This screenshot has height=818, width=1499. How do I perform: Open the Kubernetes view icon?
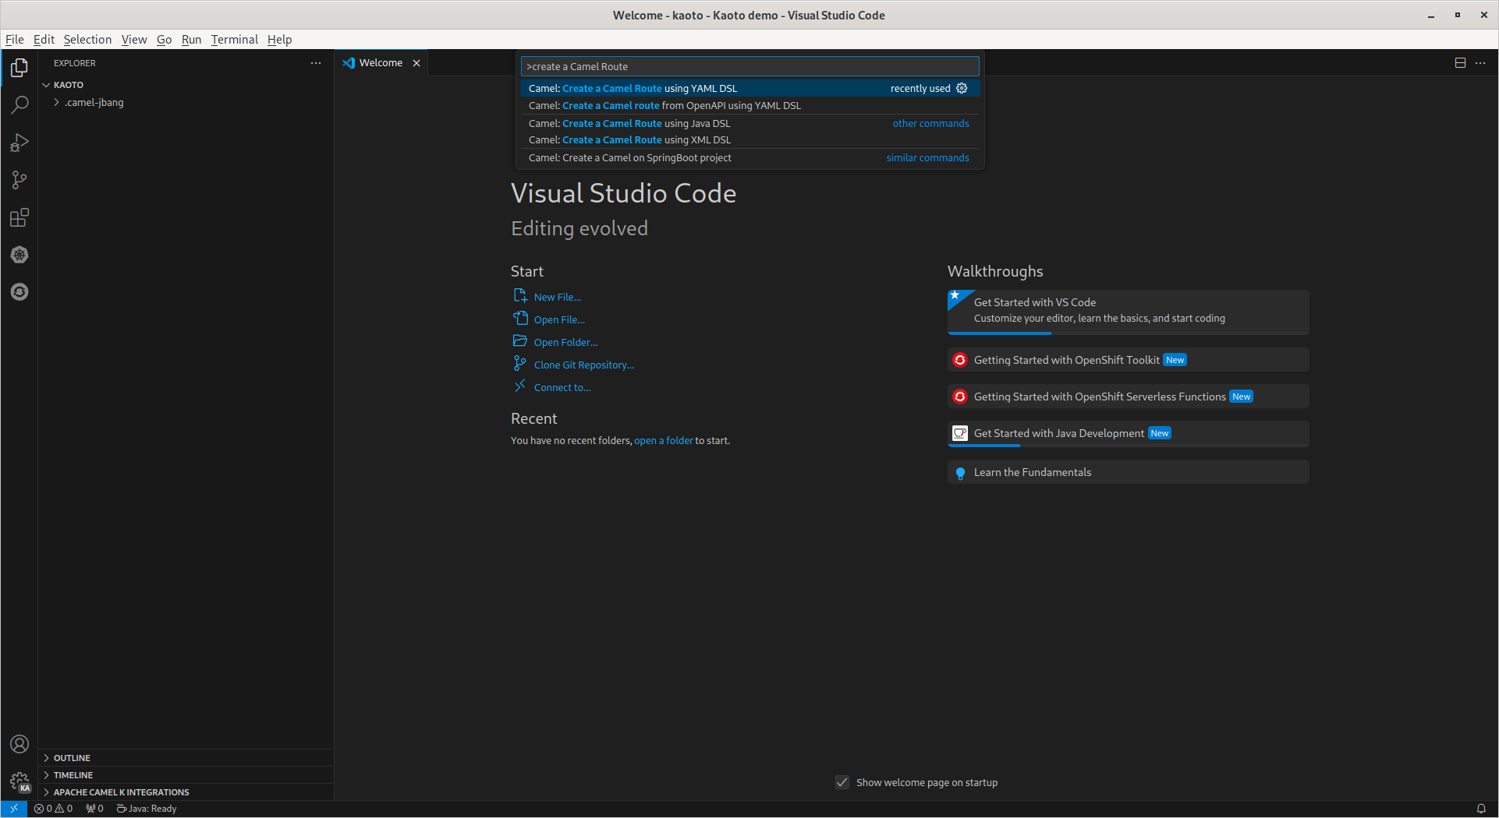pos(19,255)
